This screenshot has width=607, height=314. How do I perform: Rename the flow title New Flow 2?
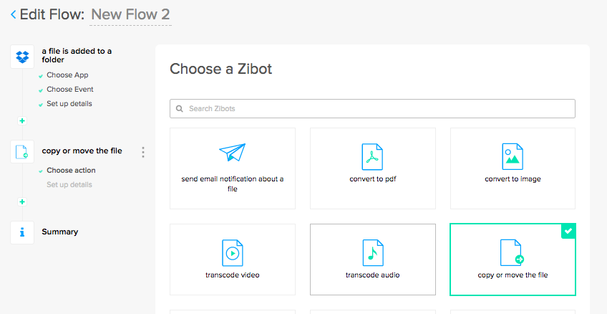point(130,14)
